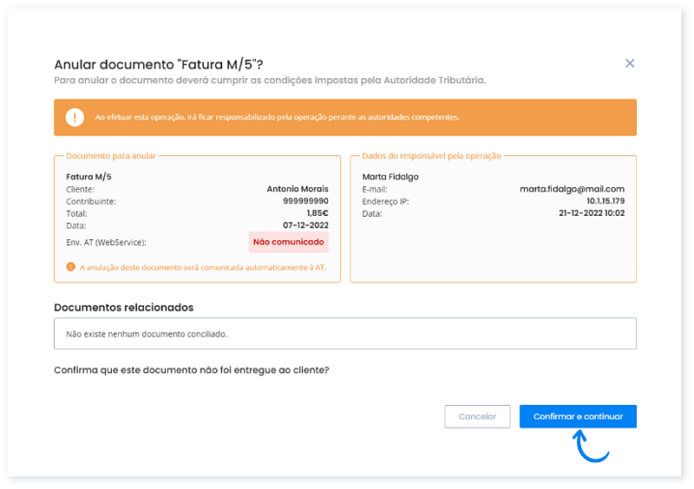Click the warning exclamation icon in orange banner
The height and width of the screenshot is (489, 694).
coord(75,117)
